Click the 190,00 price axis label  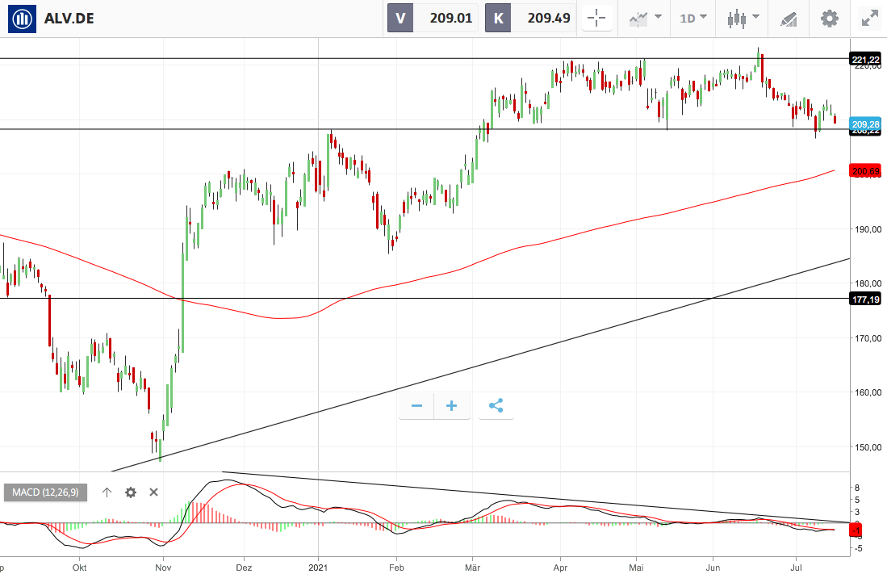click(868, 229)
